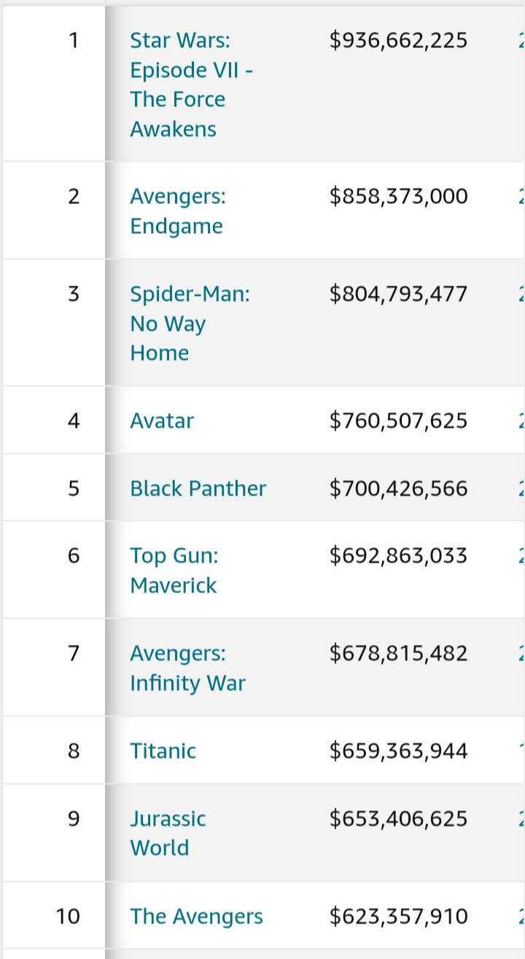
Task: Click the $659,363,944 Titanic gross cell
Action: [x=399, y=751]
